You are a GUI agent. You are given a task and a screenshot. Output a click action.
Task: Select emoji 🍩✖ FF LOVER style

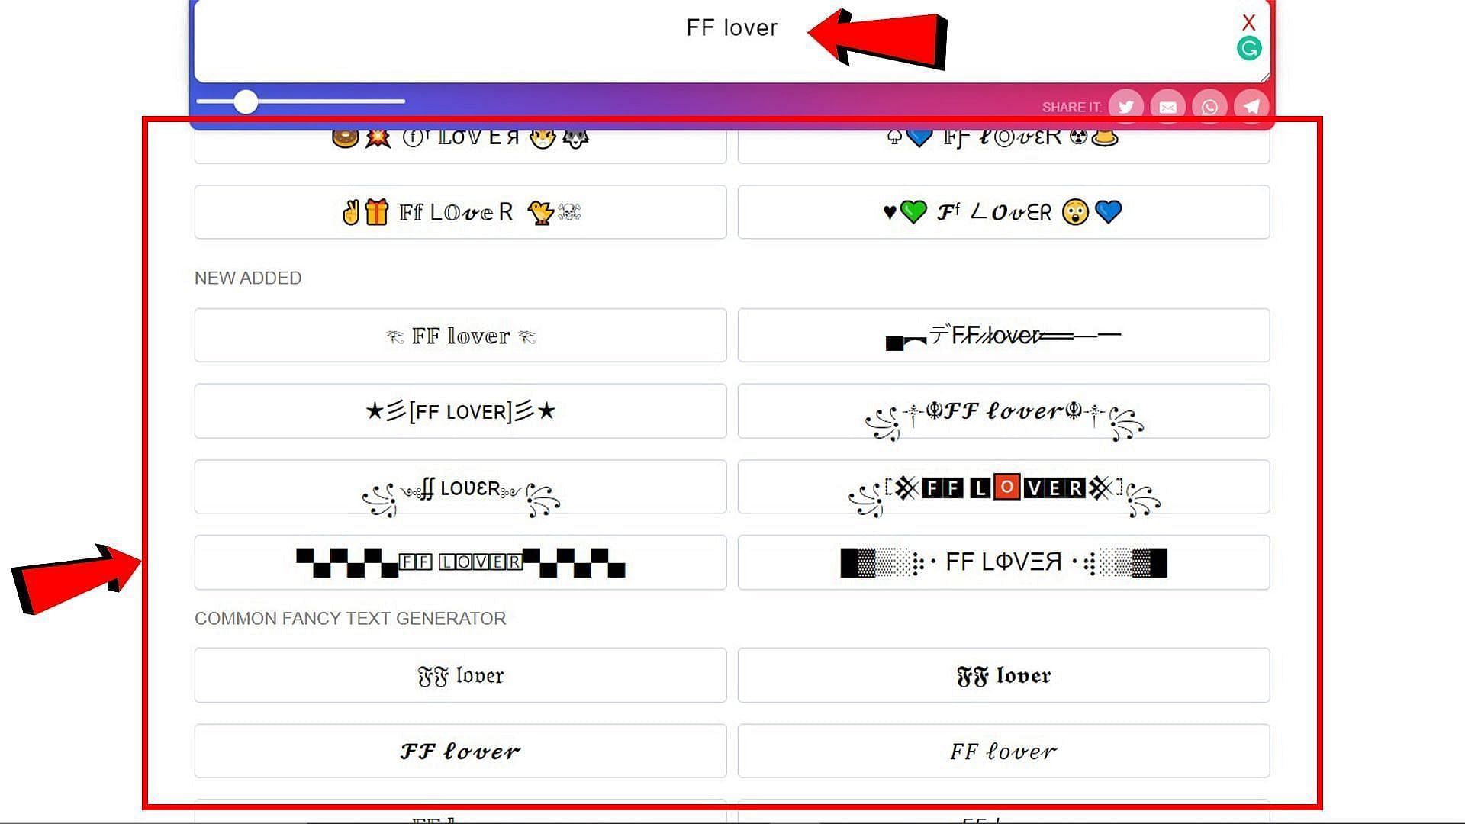(460, 136)
